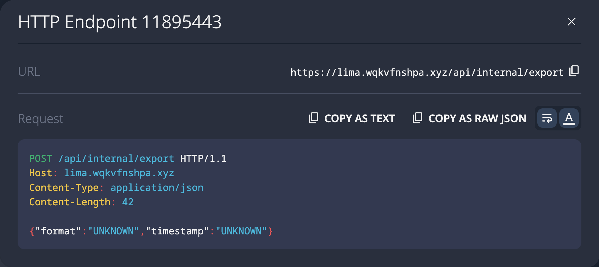Click the /api/internal/export path in the request line

point(116,159)
